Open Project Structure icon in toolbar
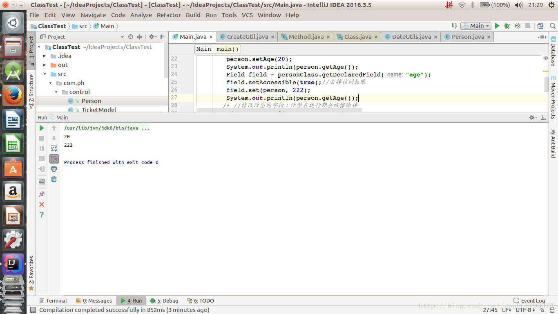This screenshot has height=314, width=558. coord(541,26)
